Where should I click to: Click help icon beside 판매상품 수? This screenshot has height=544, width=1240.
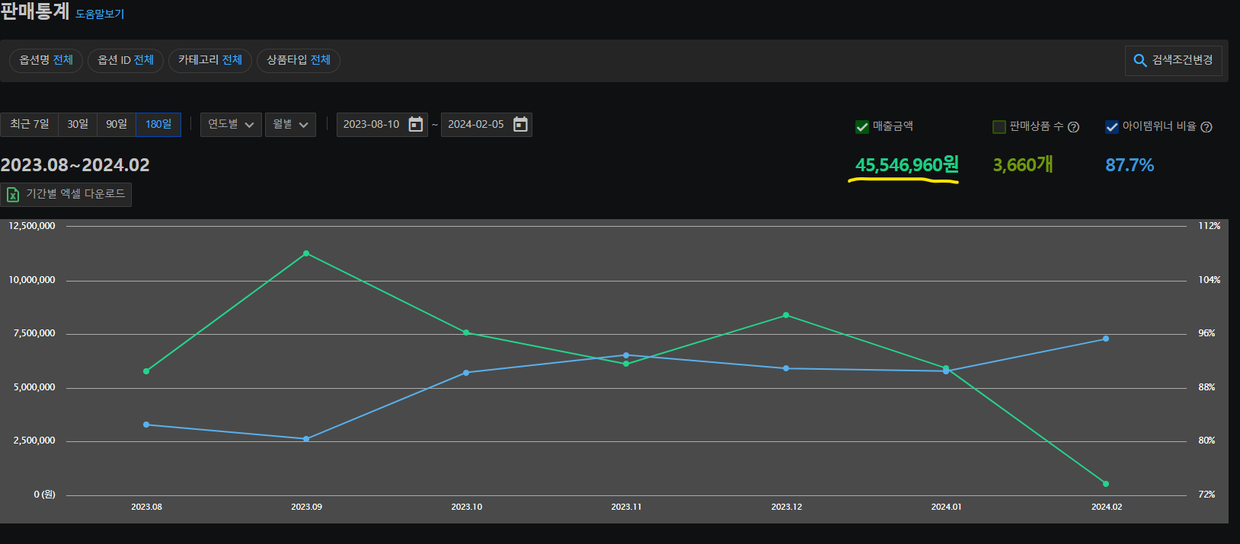[x=1073, y=127]
